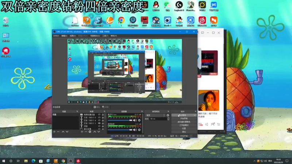Viewport: 292px width, 164px height.
Task: Click the playlist icon in the music window
Action: [219, 124]
